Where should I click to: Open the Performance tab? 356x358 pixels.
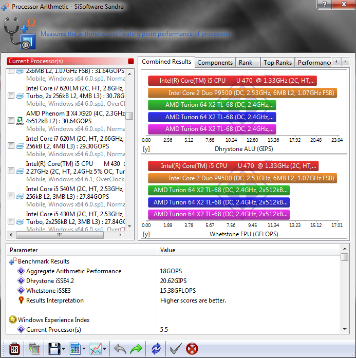313,63
